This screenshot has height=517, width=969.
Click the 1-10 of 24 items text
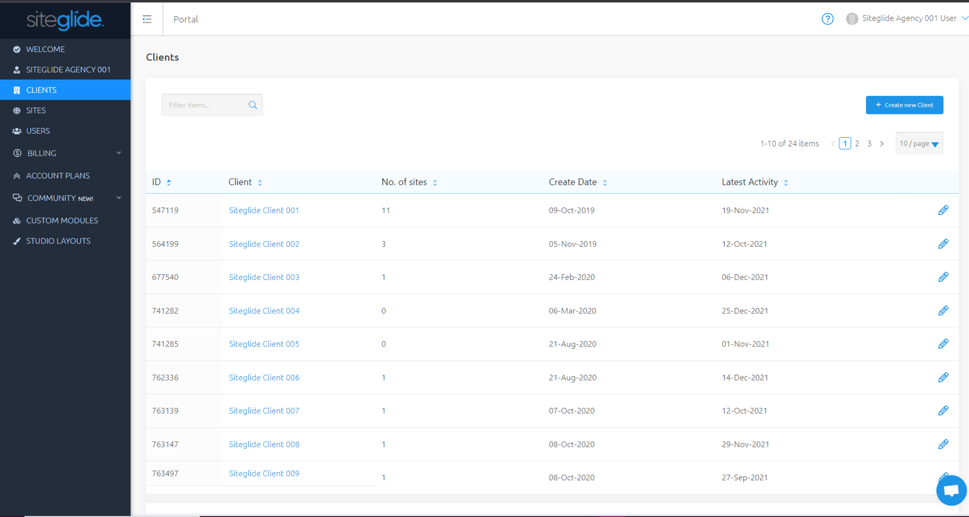[x=789, y=144]
